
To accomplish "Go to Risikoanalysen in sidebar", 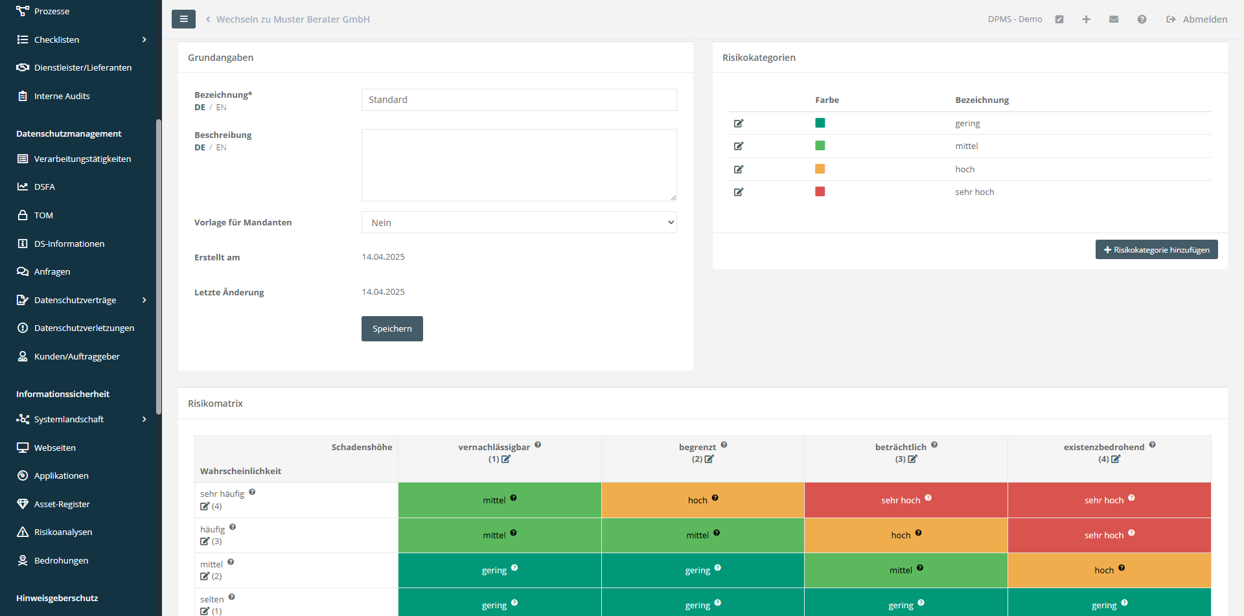I will [63, 532].
